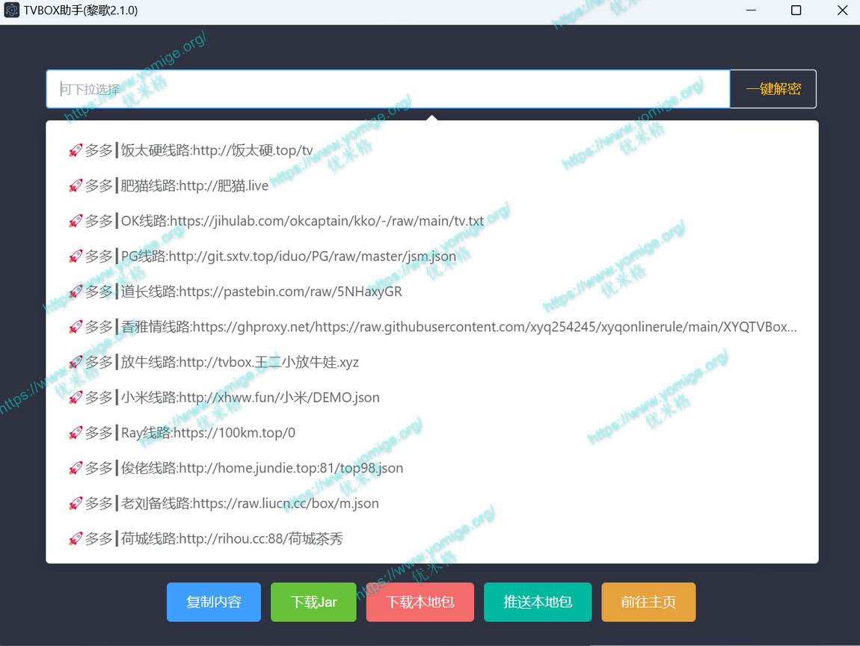Open the 可下拉选择 dropdown input
The width and height of the screenshot is (860, 646).
click(387, 89)
